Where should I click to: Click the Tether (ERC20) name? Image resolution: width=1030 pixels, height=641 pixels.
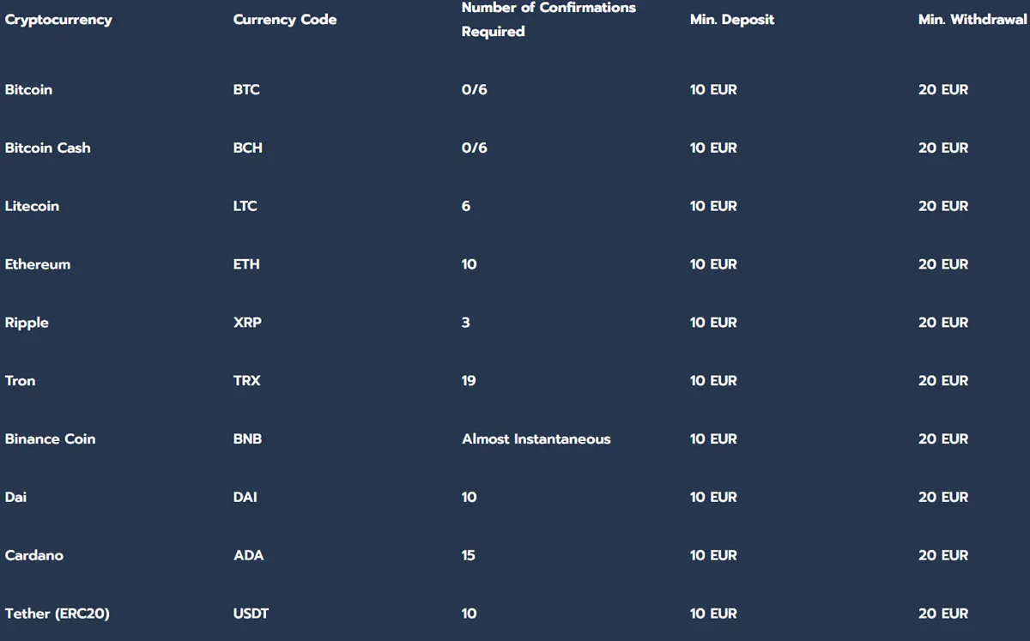[x=57, y=614]
